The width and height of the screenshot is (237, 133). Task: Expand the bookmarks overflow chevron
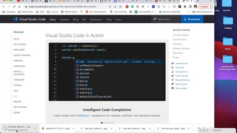[x=188, y=12]
